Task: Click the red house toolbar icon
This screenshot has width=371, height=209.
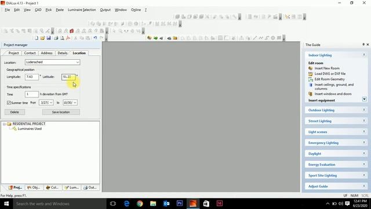Action: point(72,31)
